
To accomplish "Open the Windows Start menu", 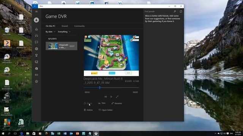I will pyautogui.click(x=3, y=133).
